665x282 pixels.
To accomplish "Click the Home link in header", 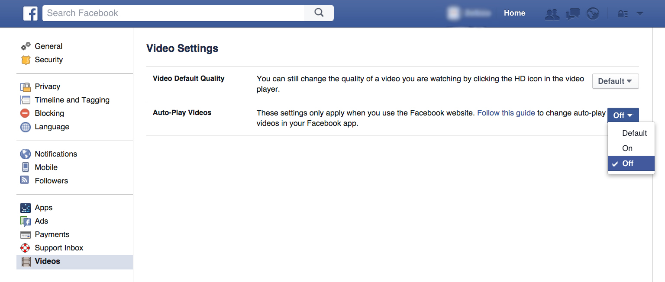I will [x=514, y=13].
